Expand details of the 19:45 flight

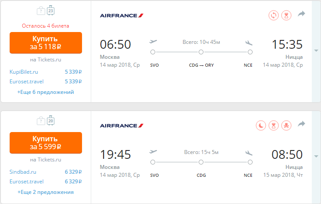coord(316,157)
